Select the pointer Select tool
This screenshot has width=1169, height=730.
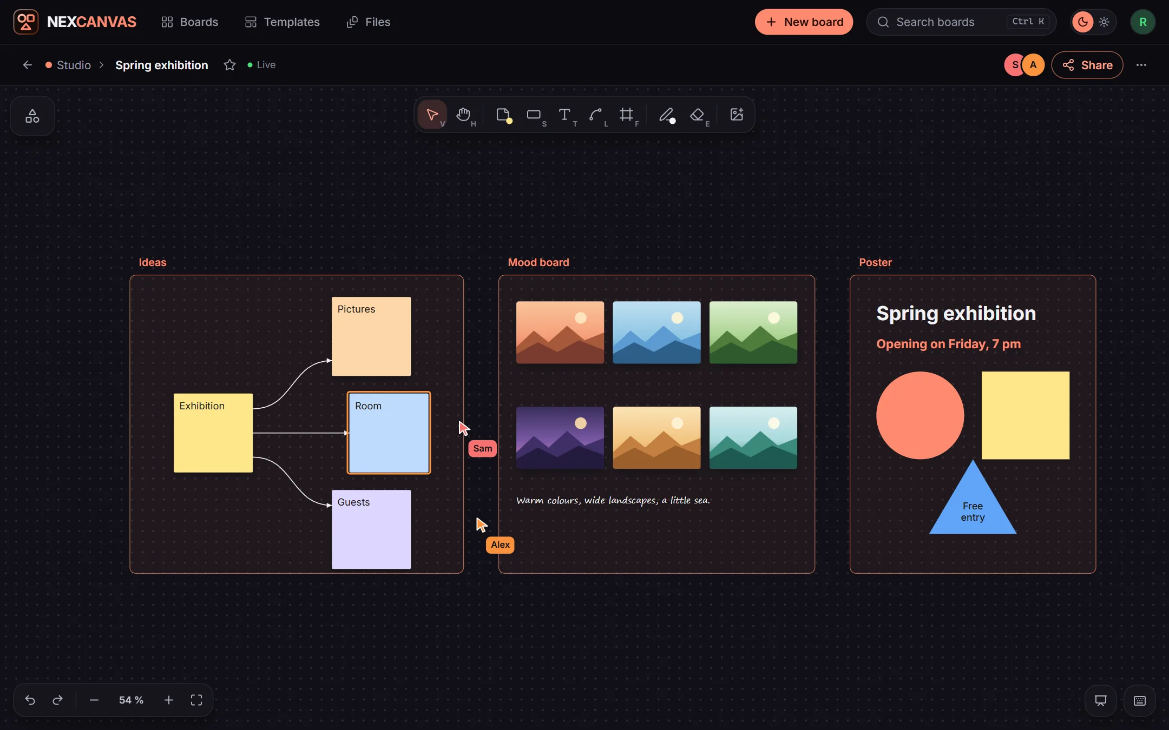pyautogui.click(x=432, y=115)
